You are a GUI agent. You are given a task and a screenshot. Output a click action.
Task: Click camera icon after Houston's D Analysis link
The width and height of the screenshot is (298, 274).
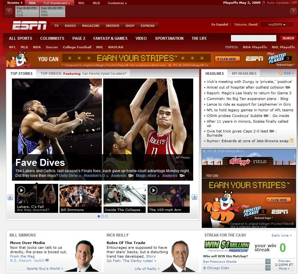pyautogui.click(x=131, y=176)
